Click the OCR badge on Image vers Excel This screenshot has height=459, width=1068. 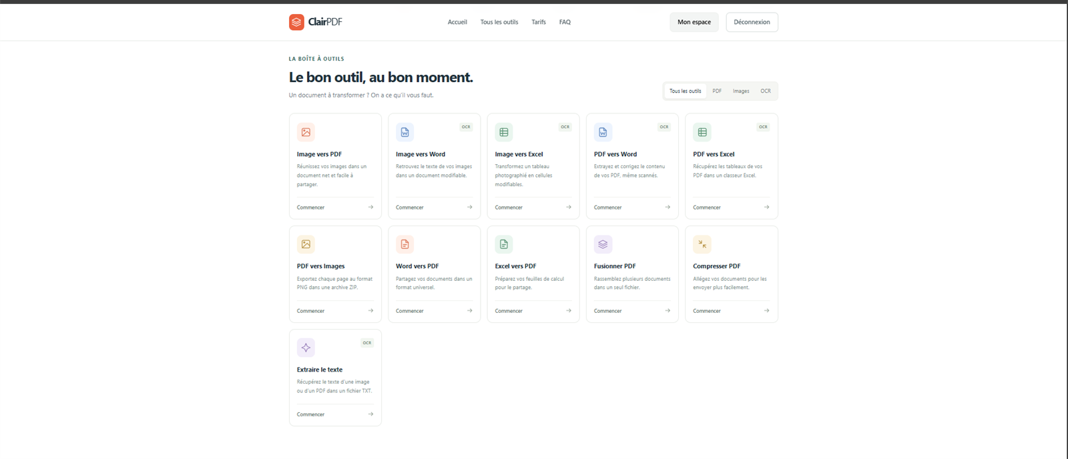click(565, 127)
